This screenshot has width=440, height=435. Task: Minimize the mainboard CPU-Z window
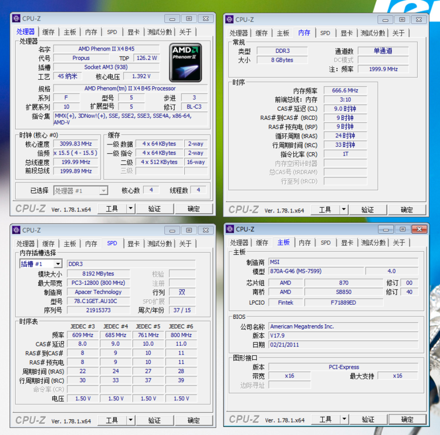386,229
